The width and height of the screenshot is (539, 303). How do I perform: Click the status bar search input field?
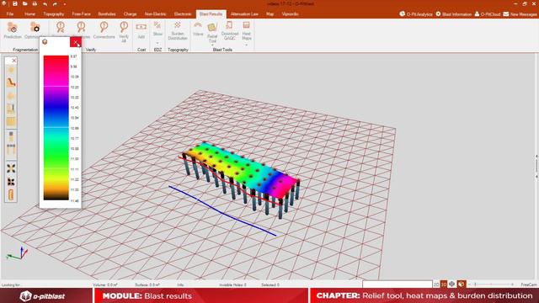(398, 284)
